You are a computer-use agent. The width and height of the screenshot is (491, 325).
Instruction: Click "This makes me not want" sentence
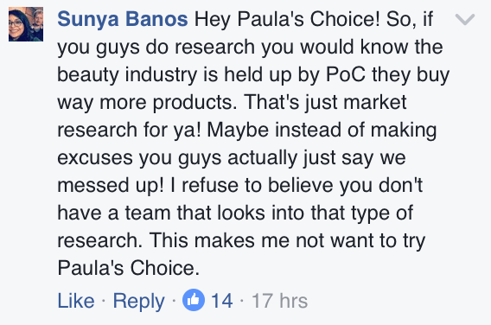[261, 240]
